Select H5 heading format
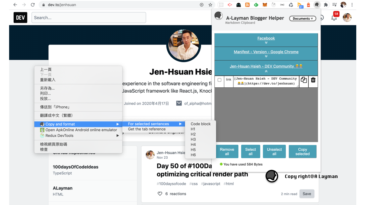 (x=200, y=150)
